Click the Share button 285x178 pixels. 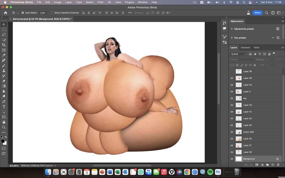click(x=257, y=13)
